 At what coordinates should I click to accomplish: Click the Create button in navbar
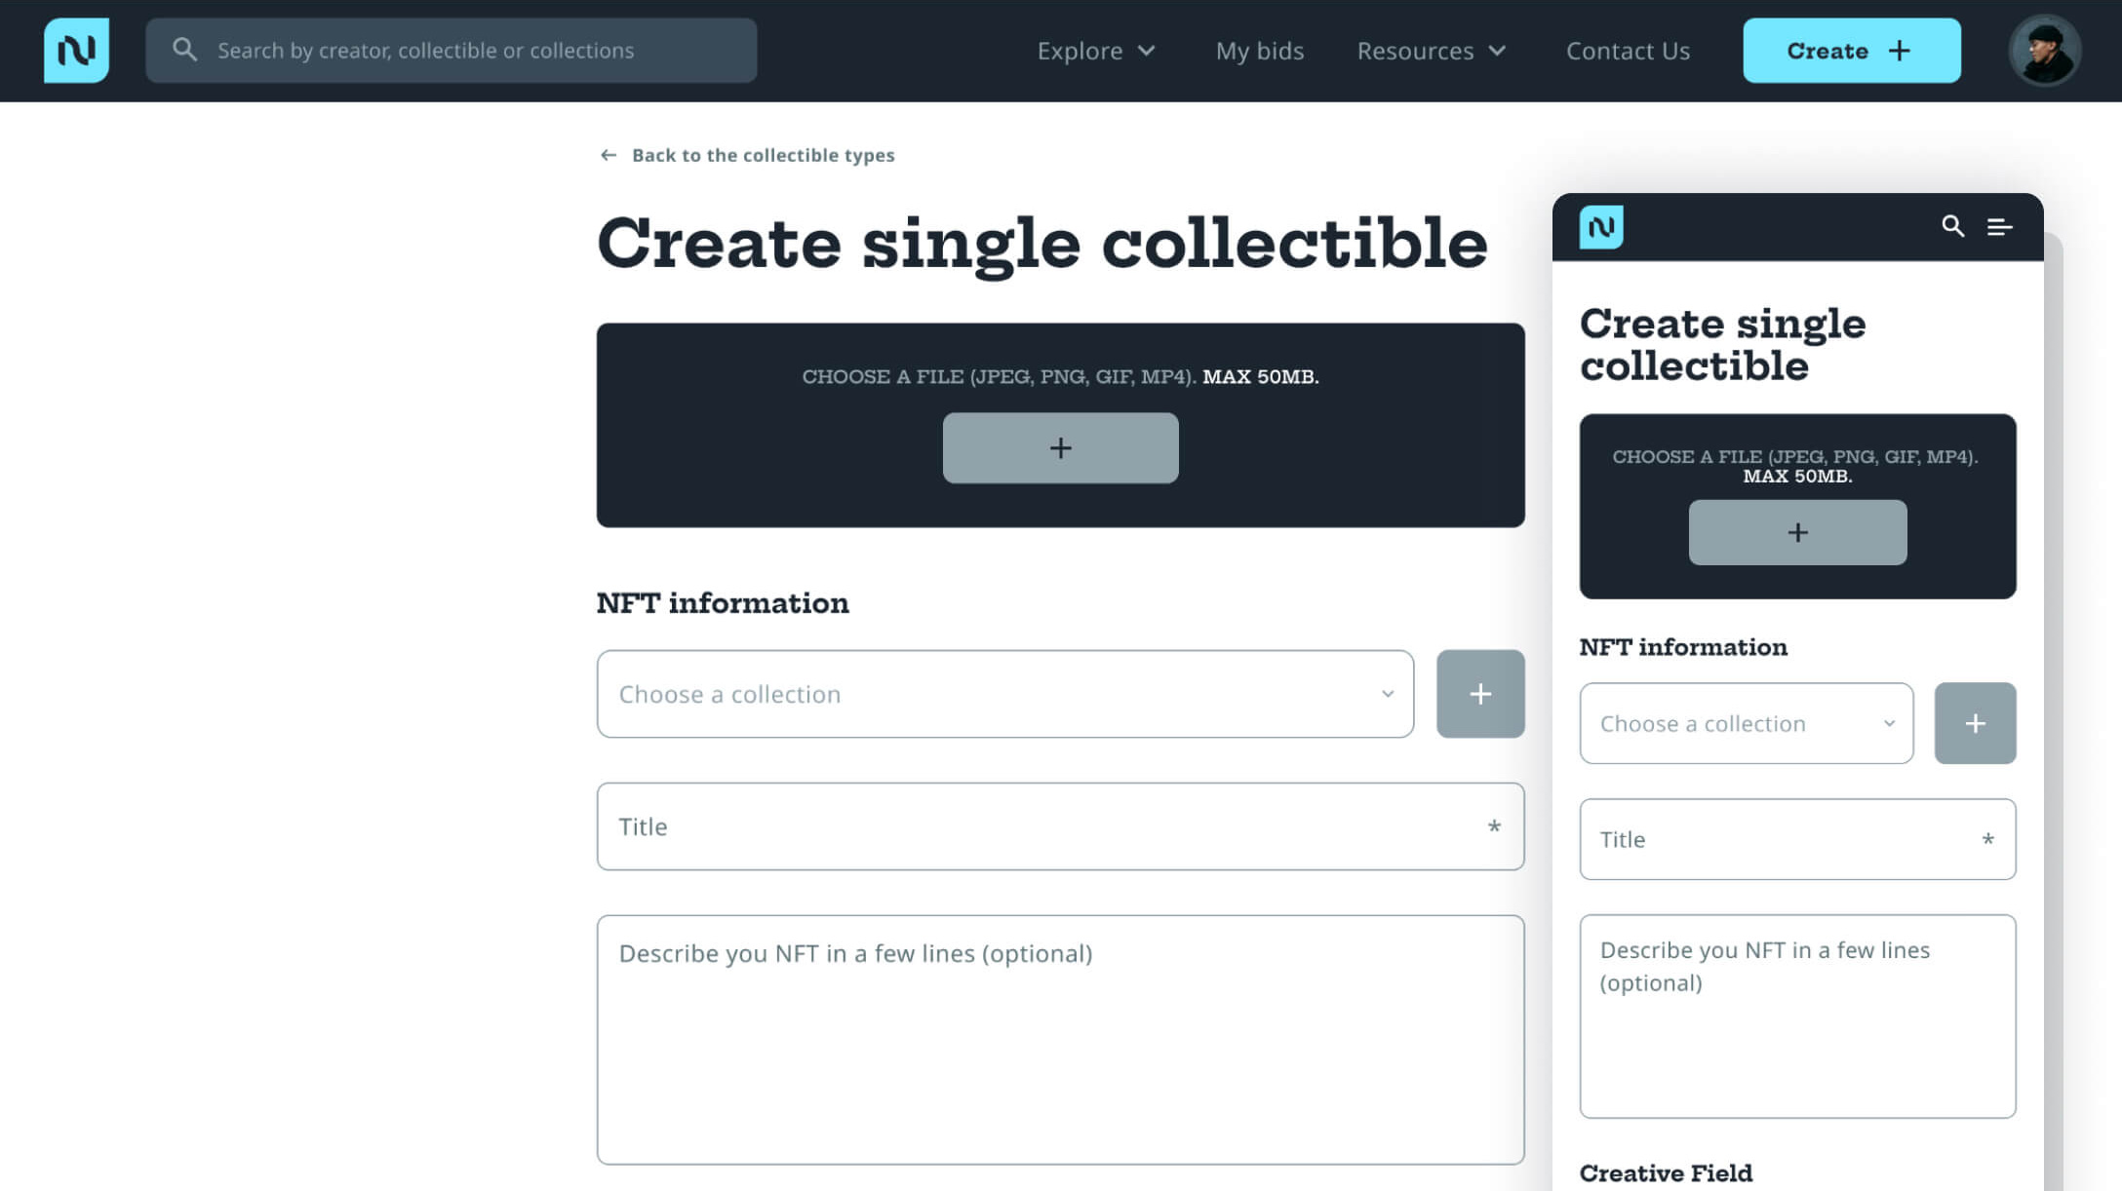(1851, 51)
